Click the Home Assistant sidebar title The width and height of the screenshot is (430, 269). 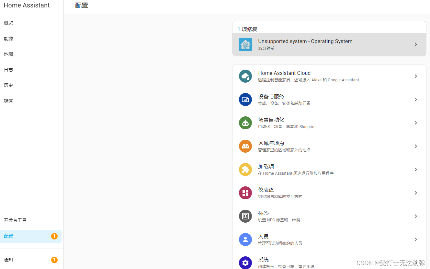click(x=27, y=5)
